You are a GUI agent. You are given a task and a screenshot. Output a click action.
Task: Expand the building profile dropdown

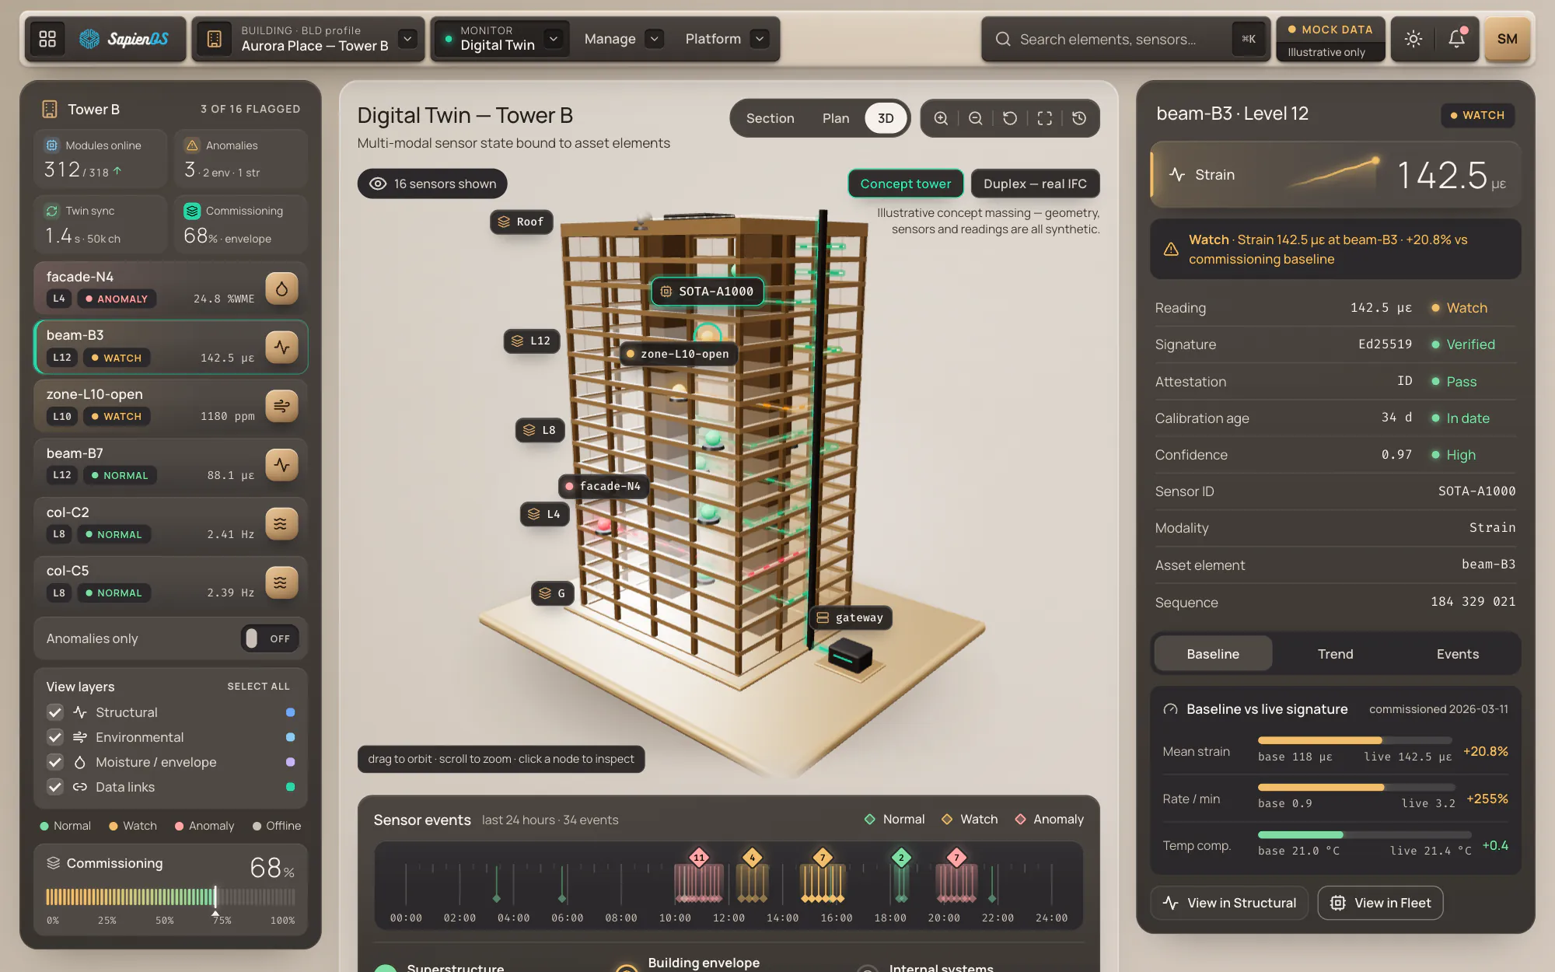click(x=407, y=39)
